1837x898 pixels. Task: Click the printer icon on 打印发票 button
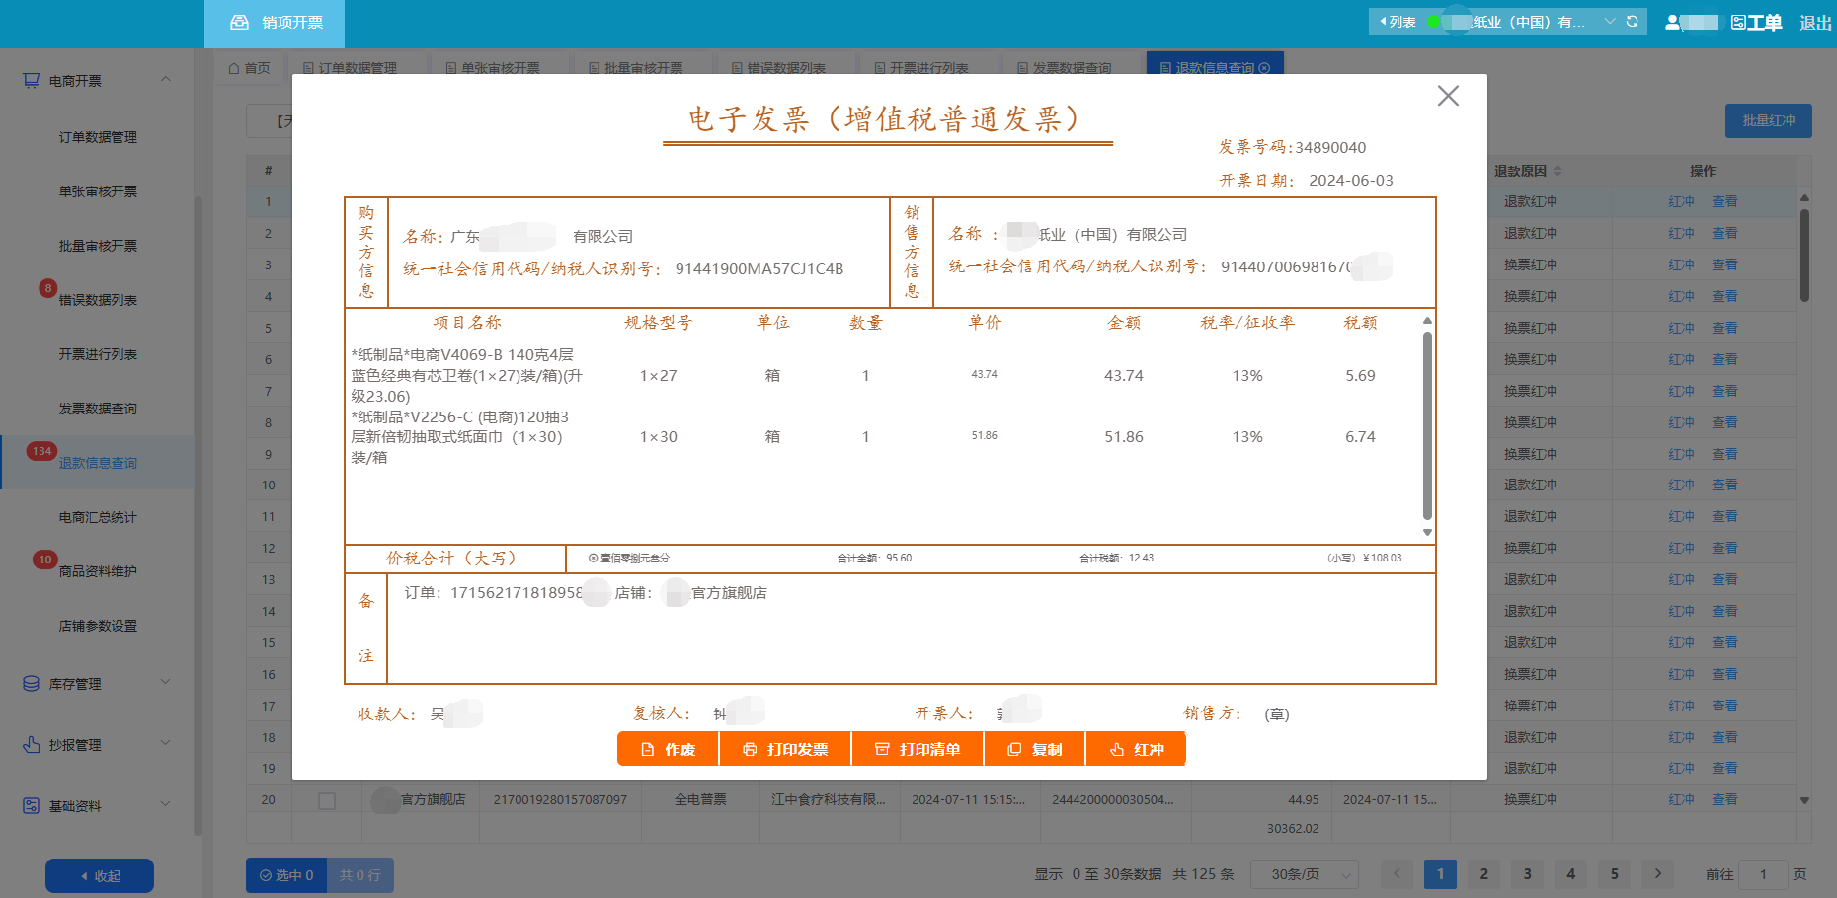(750, 750)
